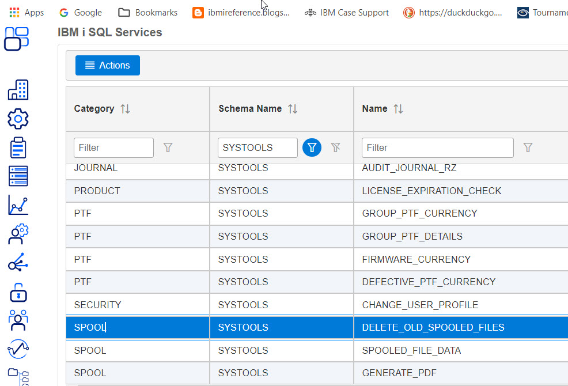Viewport: 568px width, 386px height.
Task: Open the Google bookmark
Action: click(x=81, y=13)
